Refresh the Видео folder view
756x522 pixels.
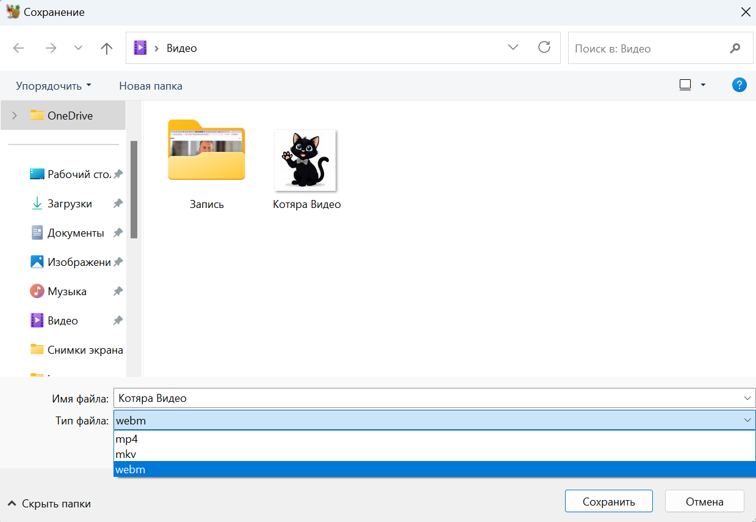544,48
